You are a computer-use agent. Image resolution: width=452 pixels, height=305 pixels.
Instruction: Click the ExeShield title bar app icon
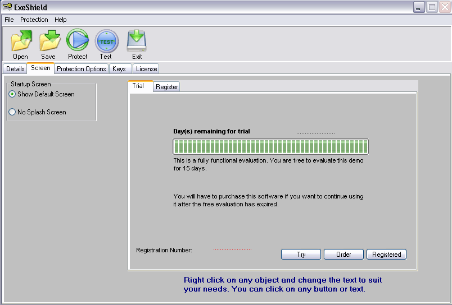click(7, 7)
